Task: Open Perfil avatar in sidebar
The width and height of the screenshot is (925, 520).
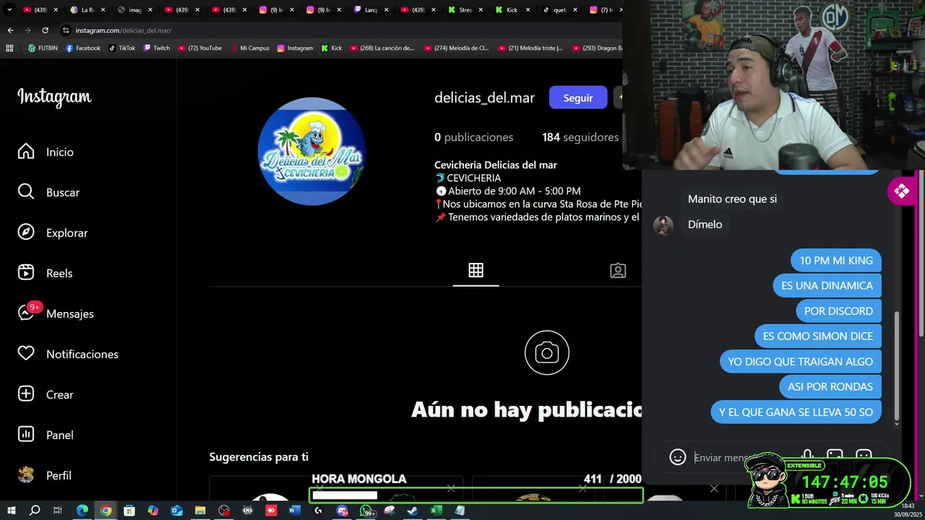Action: pyautogui.click(x=26, y=475)
